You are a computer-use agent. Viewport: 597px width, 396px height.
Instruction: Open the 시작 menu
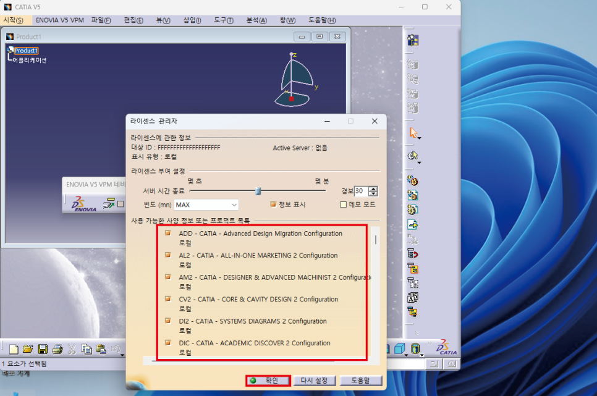[14, 20]
